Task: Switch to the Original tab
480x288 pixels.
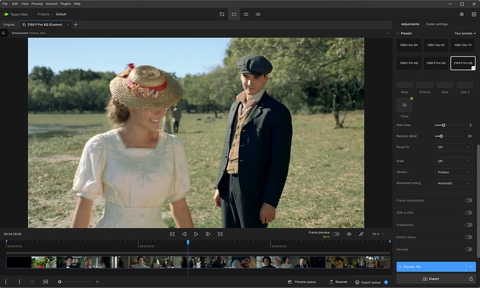Action: 9,24
